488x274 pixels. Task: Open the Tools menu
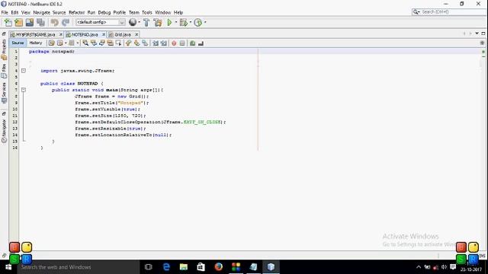(147, 12)
